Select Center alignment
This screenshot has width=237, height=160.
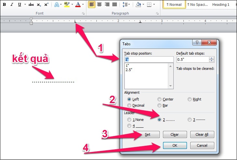[165, 99]
